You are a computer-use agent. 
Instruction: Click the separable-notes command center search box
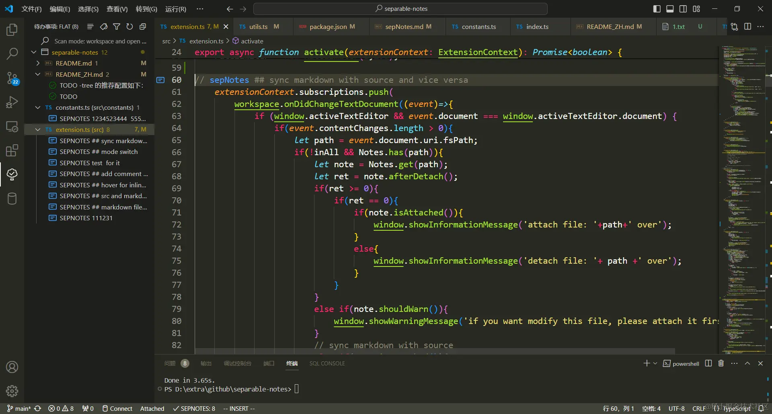click(400, 9)
